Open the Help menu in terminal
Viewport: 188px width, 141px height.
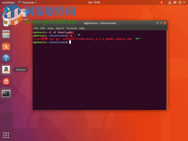82,28
